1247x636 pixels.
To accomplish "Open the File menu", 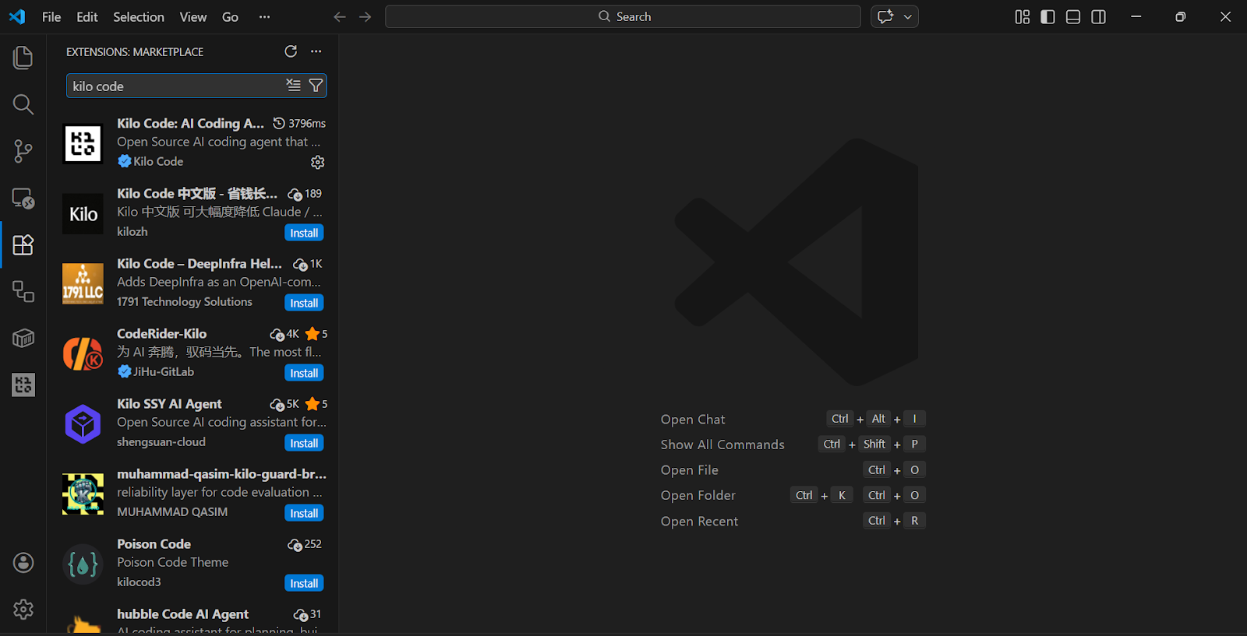I will [51, 17].
